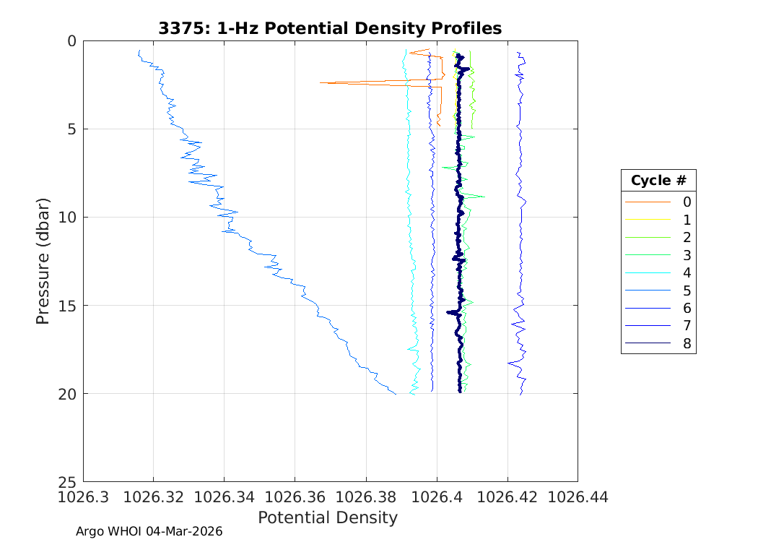
Task: Click legend entry label '4'
Action: [x=687, y=272]
